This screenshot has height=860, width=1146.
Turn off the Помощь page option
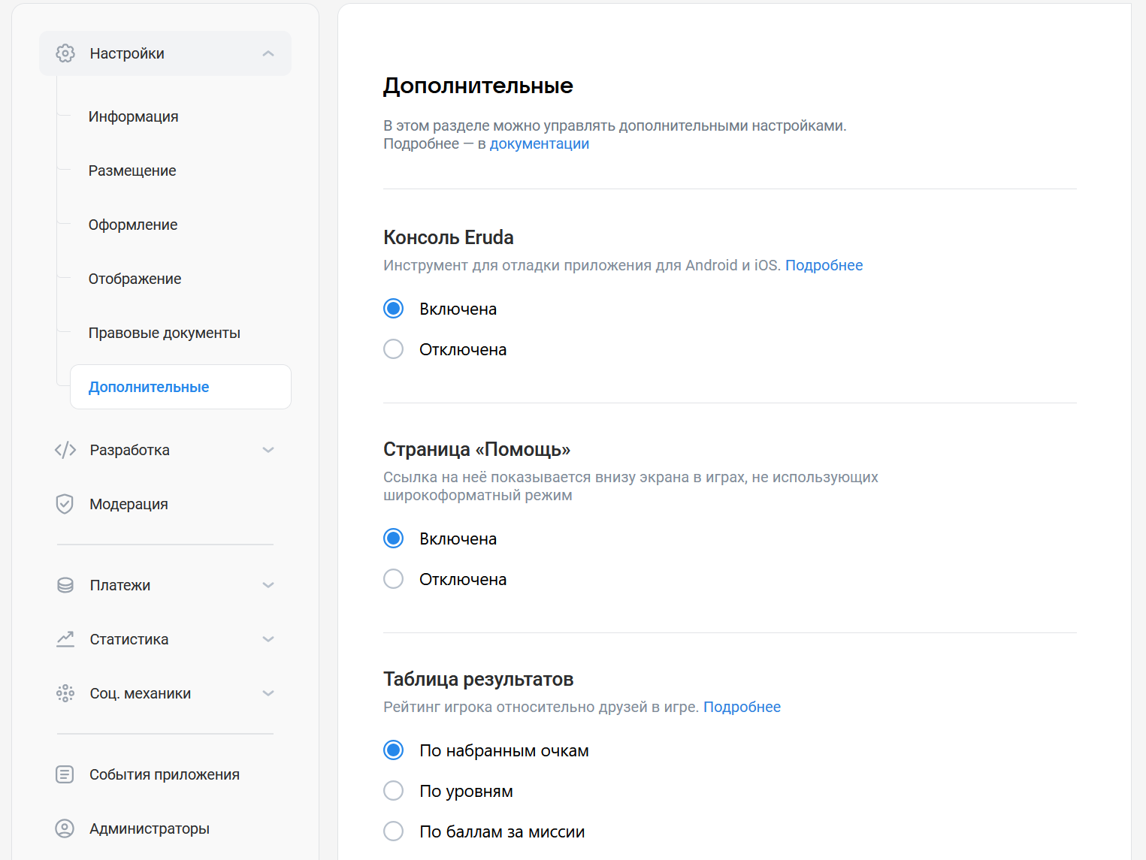click(x=393, y=578)
